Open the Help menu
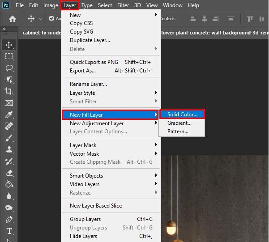Viewport: 269px width, 242px height. 193,5
